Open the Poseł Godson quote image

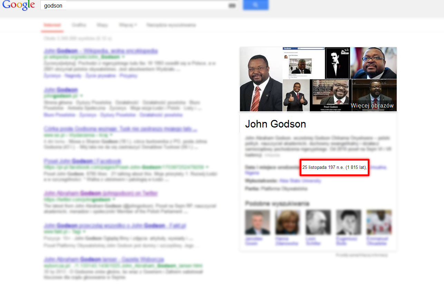(x=330, y=95)
